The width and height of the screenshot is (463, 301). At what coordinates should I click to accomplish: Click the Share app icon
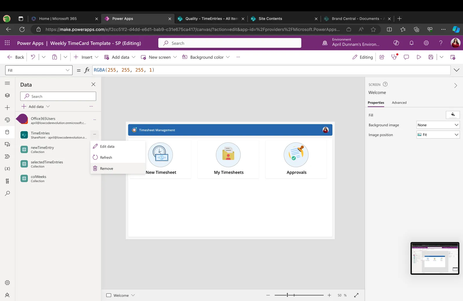tap(382, 57)
